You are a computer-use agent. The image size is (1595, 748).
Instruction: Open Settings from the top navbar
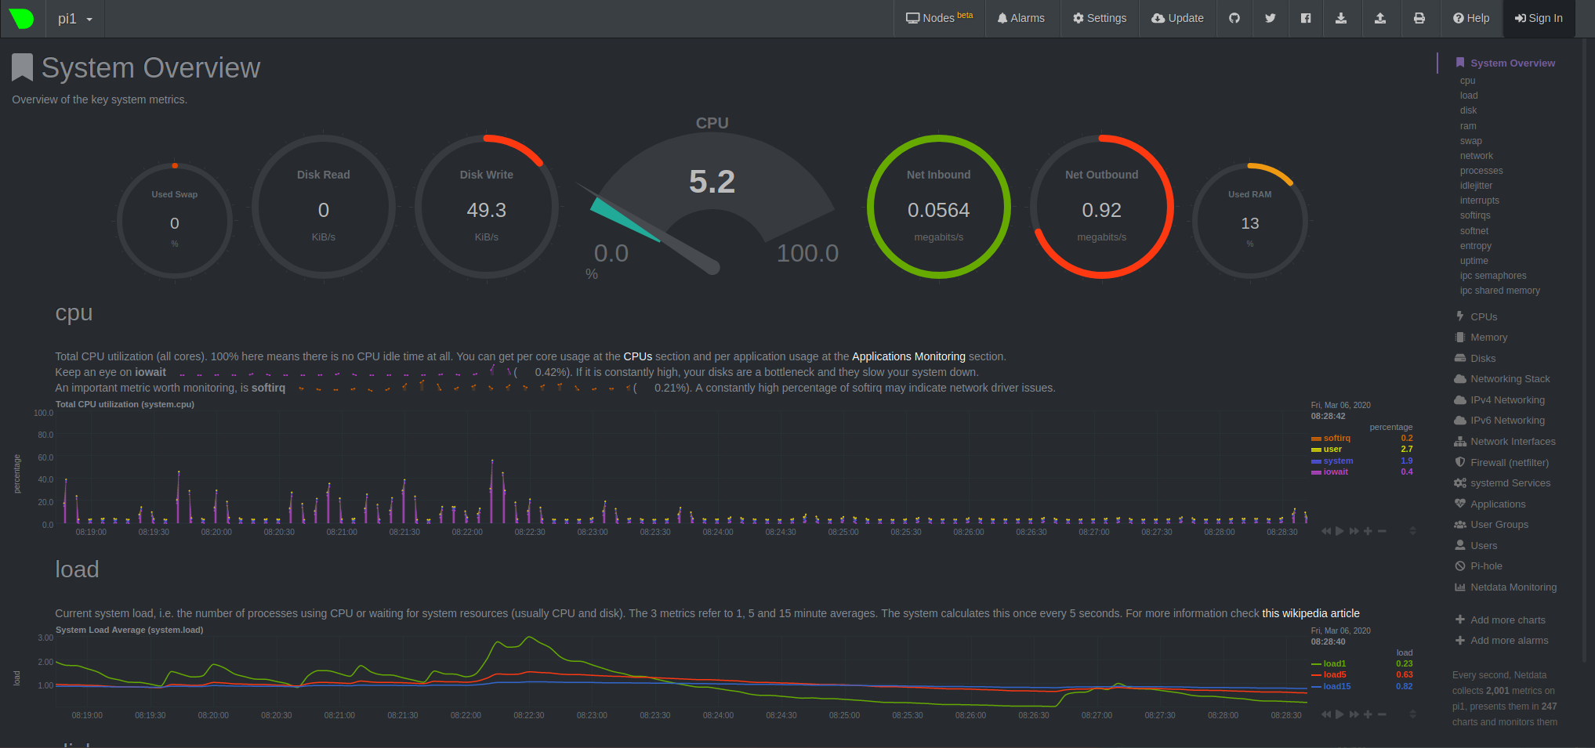click(1099, 18)
